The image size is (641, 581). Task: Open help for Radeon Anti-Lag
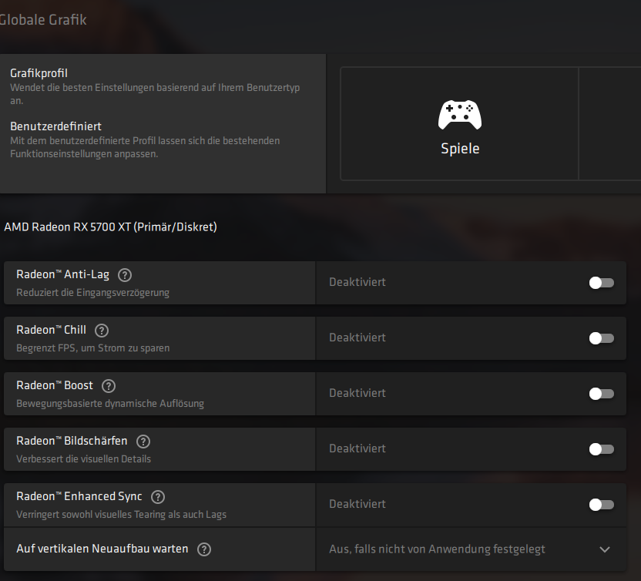[x=125, y=275]
